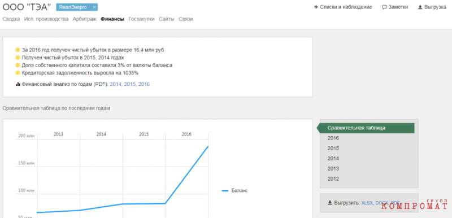Click the Выгрузка download arrow icon
452x218 pixels.
[420, 7]
